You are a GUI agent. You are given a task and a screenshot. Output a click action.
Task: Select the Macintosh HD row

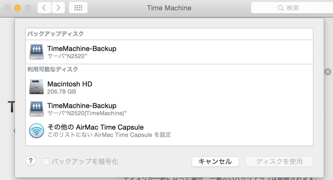coord(169,87)
